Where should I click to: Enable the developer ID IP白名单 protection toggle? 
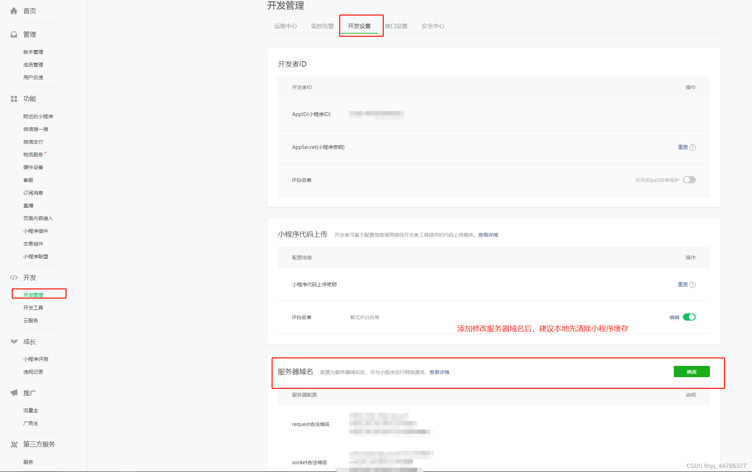[689, 180]
